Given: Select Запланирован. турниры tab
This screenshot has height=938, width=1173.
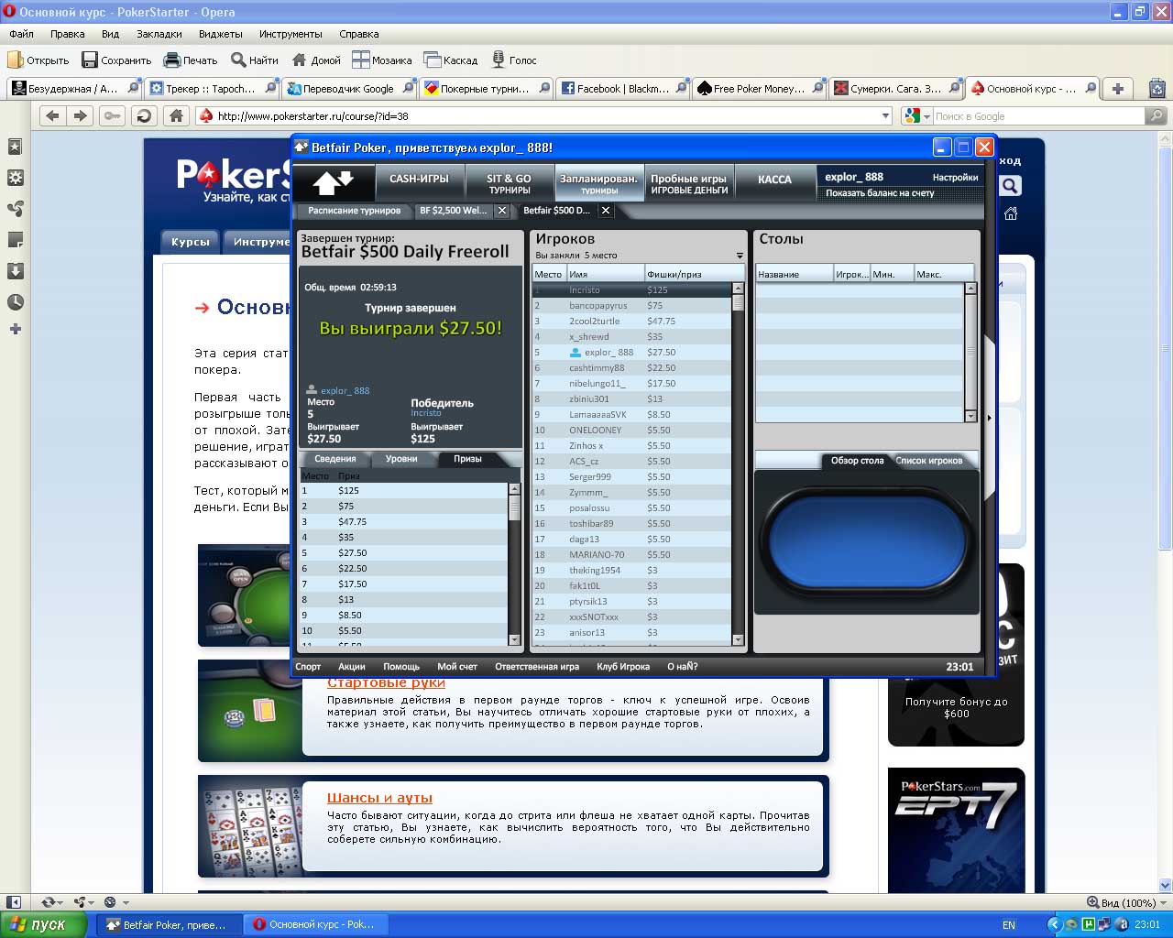Looking at the screenshot, I should click(598, 183).
